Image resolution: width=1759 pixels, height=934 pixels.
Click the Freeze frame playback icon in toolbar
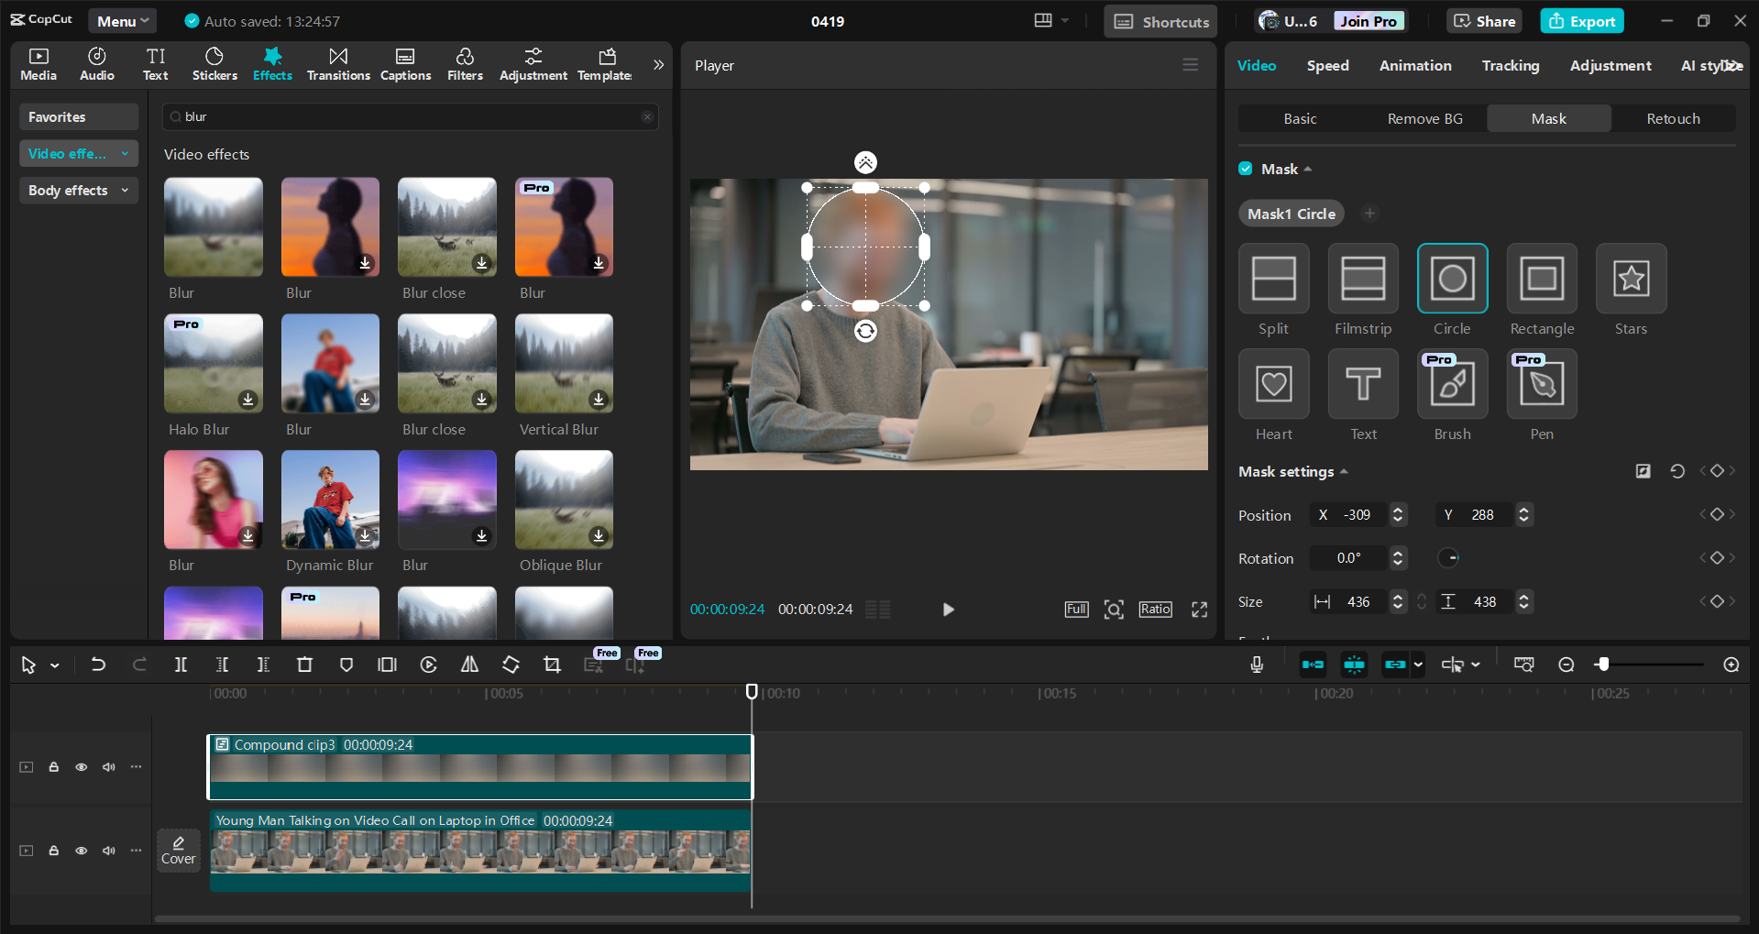click(x=428, y=665)
